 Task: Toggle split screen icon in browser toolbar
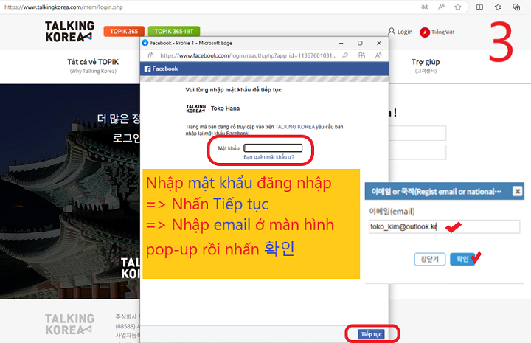(479, 7)
